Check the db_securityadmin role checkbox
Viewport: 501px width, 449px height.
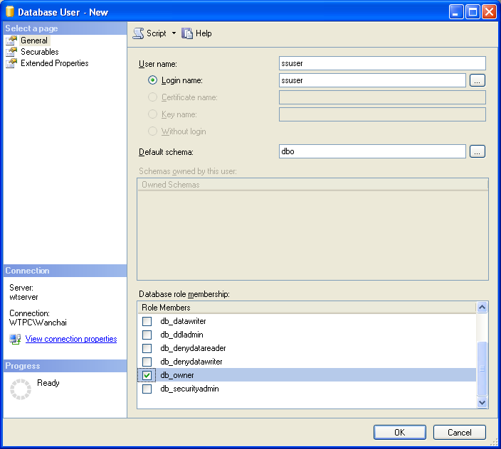pos(147,389)
